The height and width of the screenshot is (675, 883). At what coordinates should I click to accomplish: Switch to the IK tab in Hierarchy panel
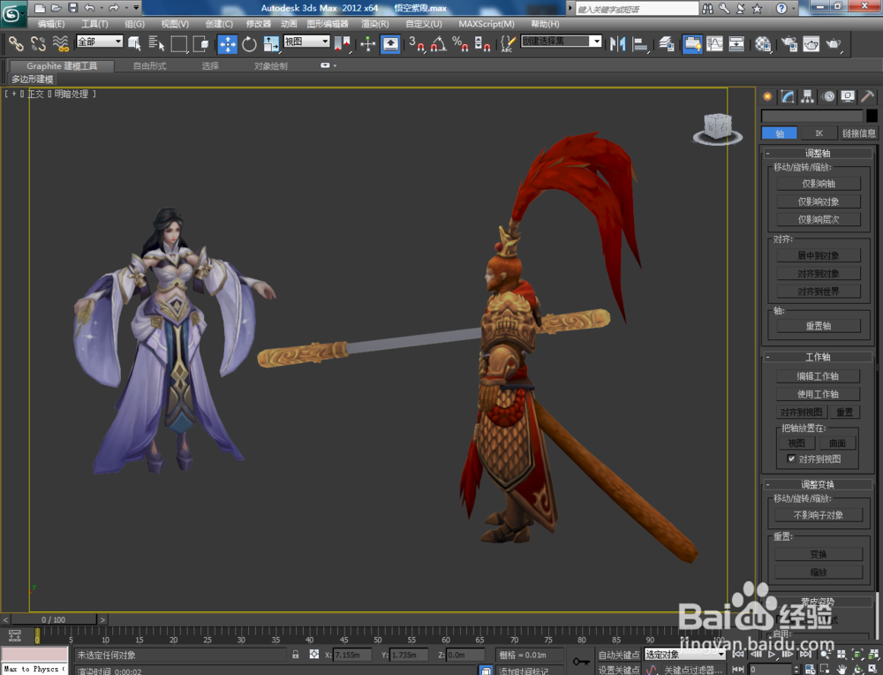click(x=819, y=133)
